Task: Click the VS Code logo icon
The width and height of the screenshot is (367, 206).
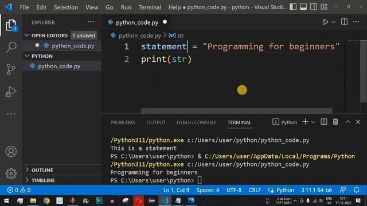Action: click(8, 7)
